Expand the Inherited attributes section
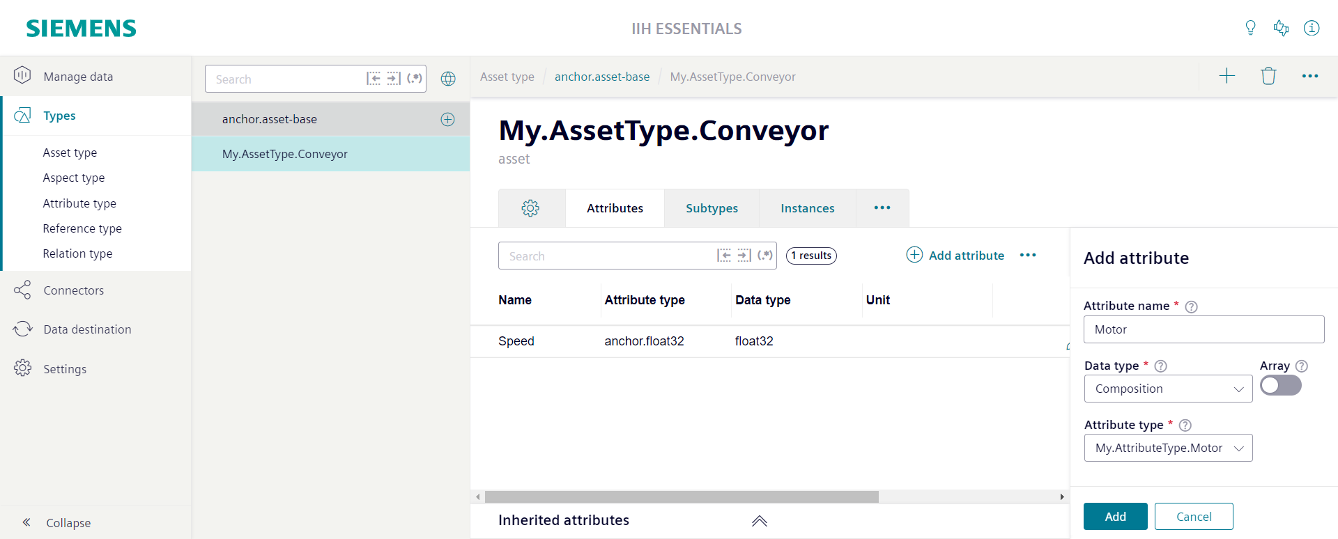 click(x=760, y=521)
